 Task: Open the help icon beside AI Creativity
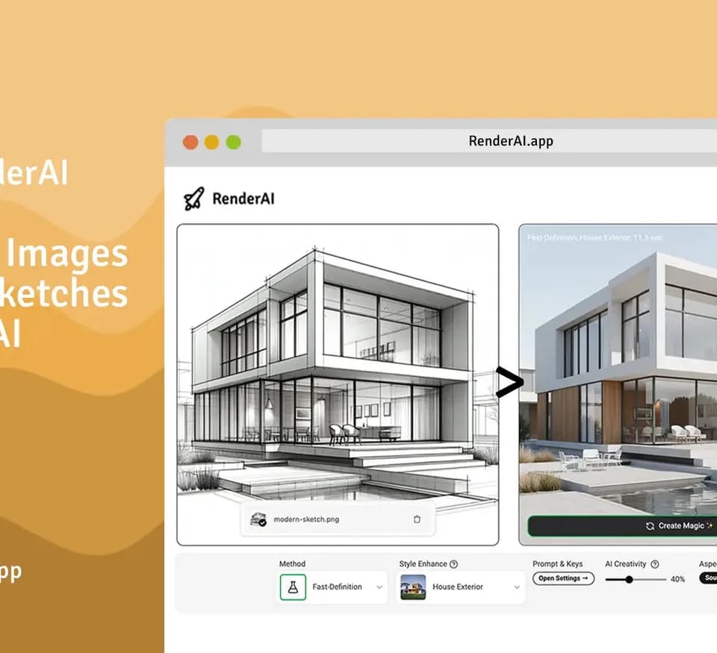click(655, 564)
